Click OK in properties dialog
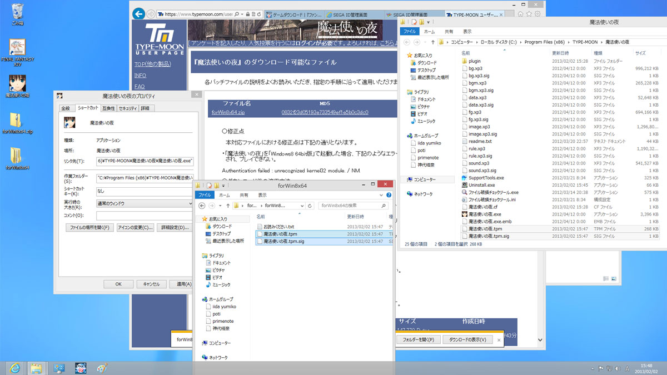 coord(118,284)
